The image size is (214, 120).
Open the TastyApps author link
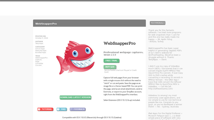pyautogui.click(x=39, y=43)
